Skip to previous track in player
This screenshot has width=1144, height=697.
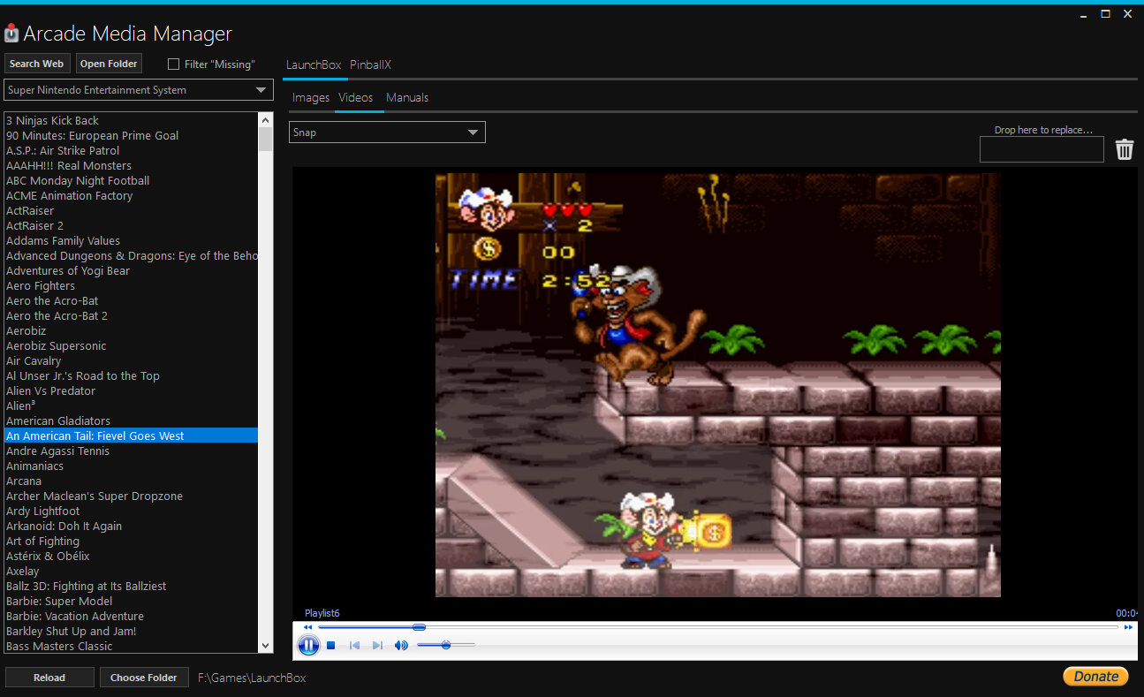click(x=354, y=646)
